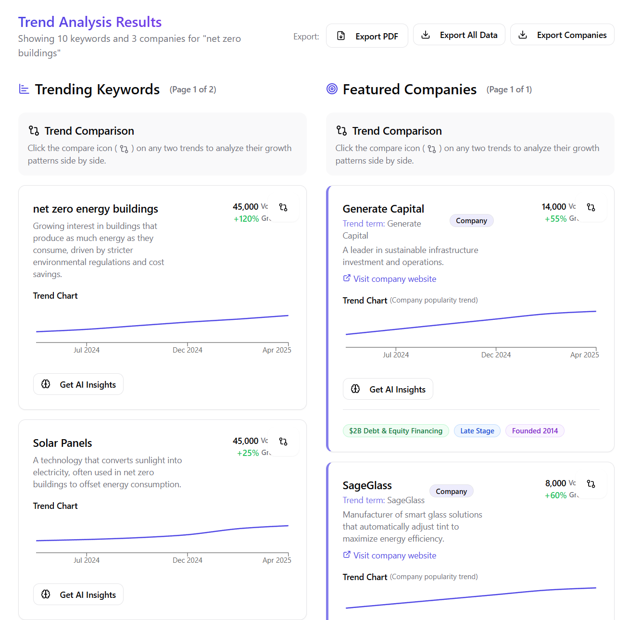Screen dimensions: 641x620
Task: Click the '+55%' growth value
Action: point(556,219)
